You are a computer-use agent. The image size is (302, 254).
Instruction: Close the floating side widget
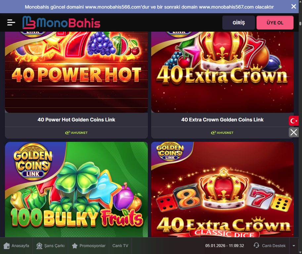pos(293,132)
